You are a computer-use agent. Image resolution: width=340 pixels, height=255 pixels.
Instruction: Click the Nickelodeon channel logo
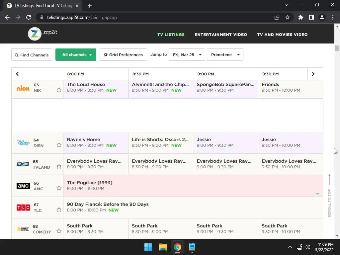(23, 88)
